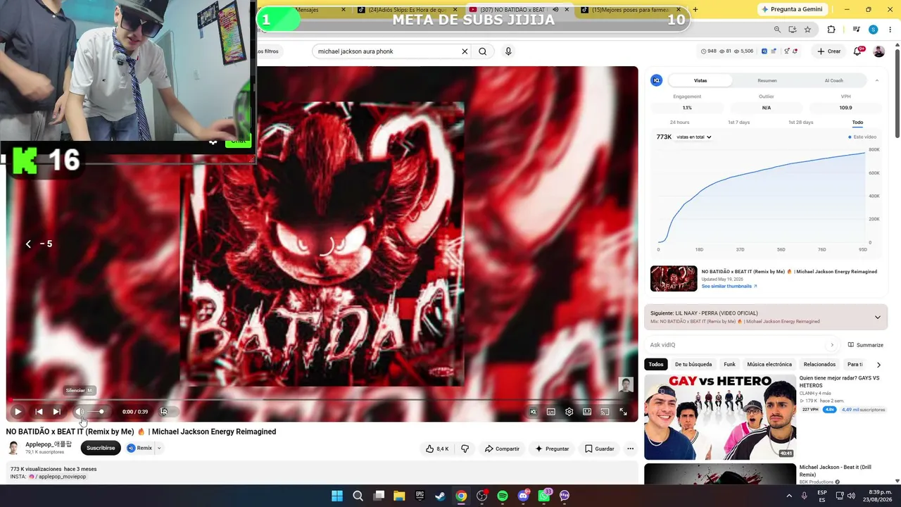Image resolution: width=901 pixels, height=507 pixels.
Task: Dislike the video
Action: [x=465, y=449]
